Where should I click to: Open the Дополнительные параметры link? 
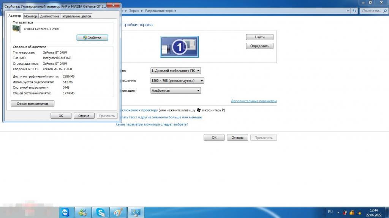(254, 101)
